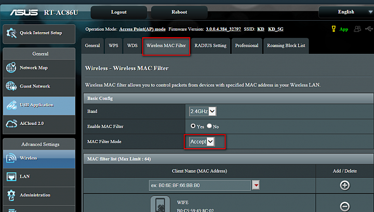Viewport: 374px width, 212px height.
Task: Click the MAC Filter Mode label
Action: tap(104, 142)
